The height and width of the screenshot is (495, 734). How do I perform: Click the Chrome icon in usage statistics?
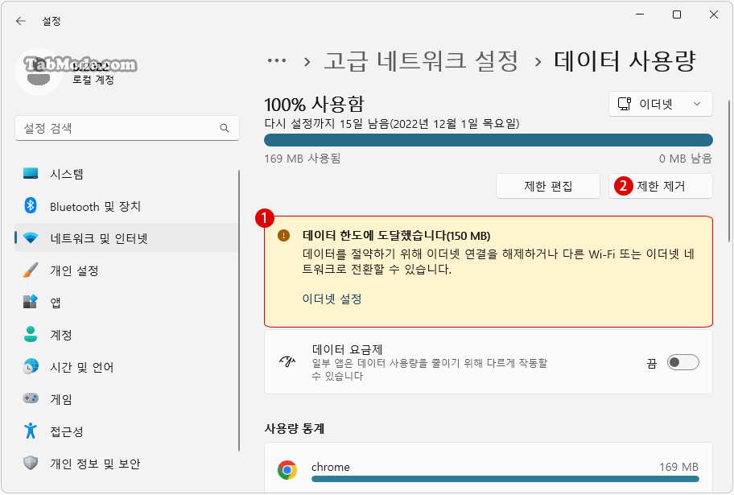287,467
